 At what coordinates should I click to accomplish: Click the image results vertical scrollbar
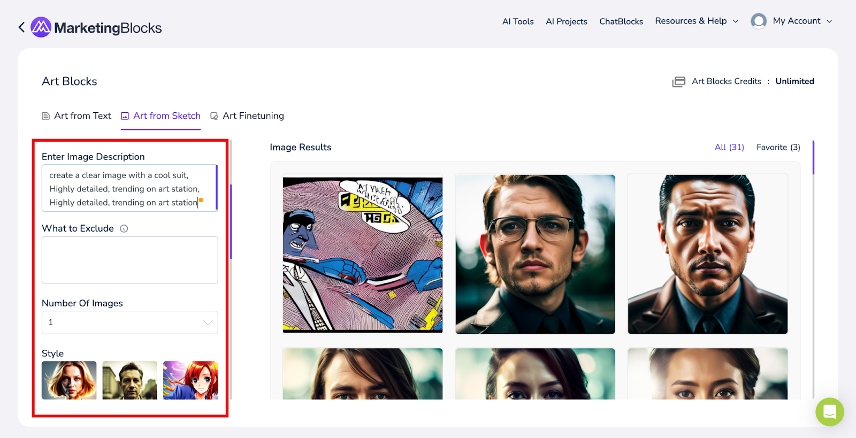(813, 158)
